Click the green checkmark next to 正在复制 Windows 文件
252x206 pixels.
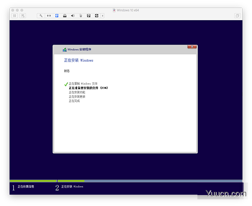tap(66, 84)
